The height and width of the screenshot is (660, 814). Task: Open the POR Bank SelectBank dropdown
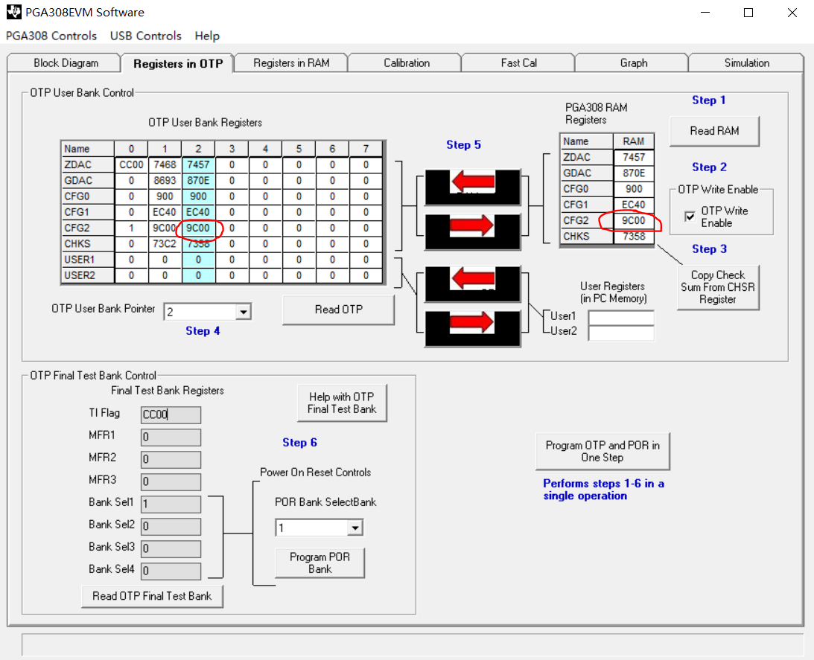pyautogui.click(x=354, y=528)
